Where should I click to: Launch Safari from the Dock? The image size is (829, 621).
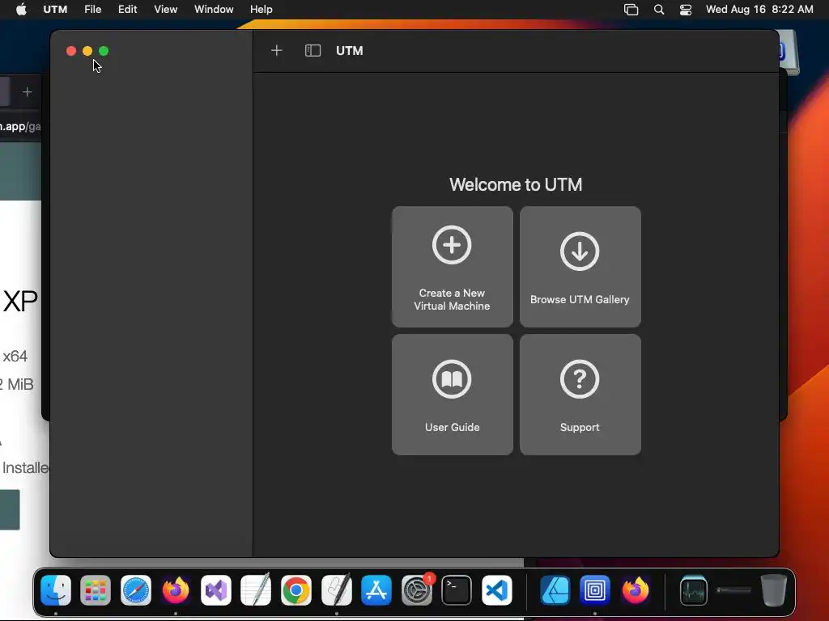point(136,589)
